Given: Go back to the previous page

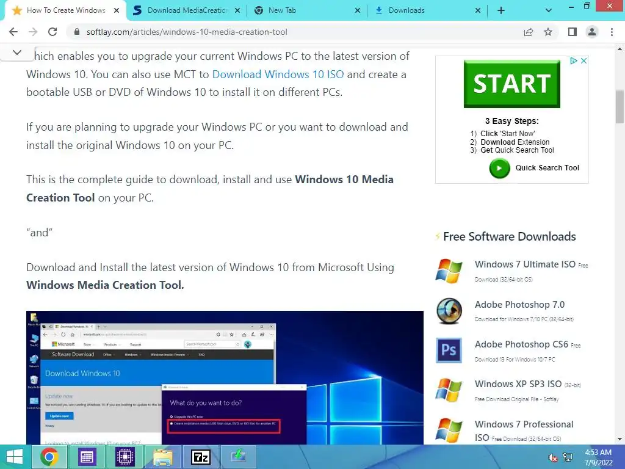Looking at the screenshot, I should [13, 32].
